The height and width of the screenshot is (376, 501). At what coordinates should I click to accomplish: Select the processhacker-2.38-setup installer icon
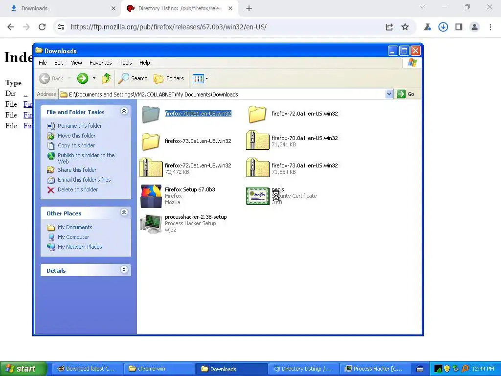pos(151,223)
